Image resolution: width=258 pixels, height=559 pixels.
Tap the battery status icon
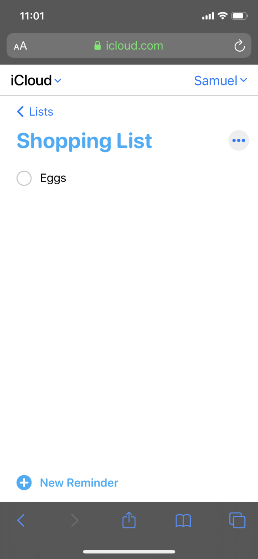tap(239, 16)
